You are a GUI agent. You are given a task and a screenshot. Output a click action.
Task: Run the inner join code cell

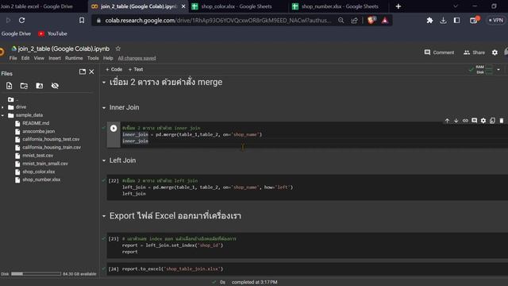tap(114, 128)
